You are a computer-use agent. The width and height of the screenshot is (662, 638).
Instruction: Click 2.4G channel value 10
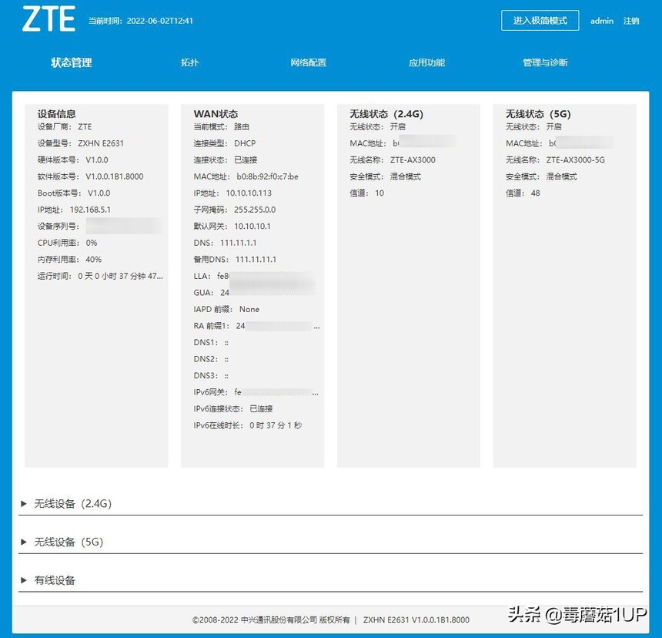(x=379, y=193)
